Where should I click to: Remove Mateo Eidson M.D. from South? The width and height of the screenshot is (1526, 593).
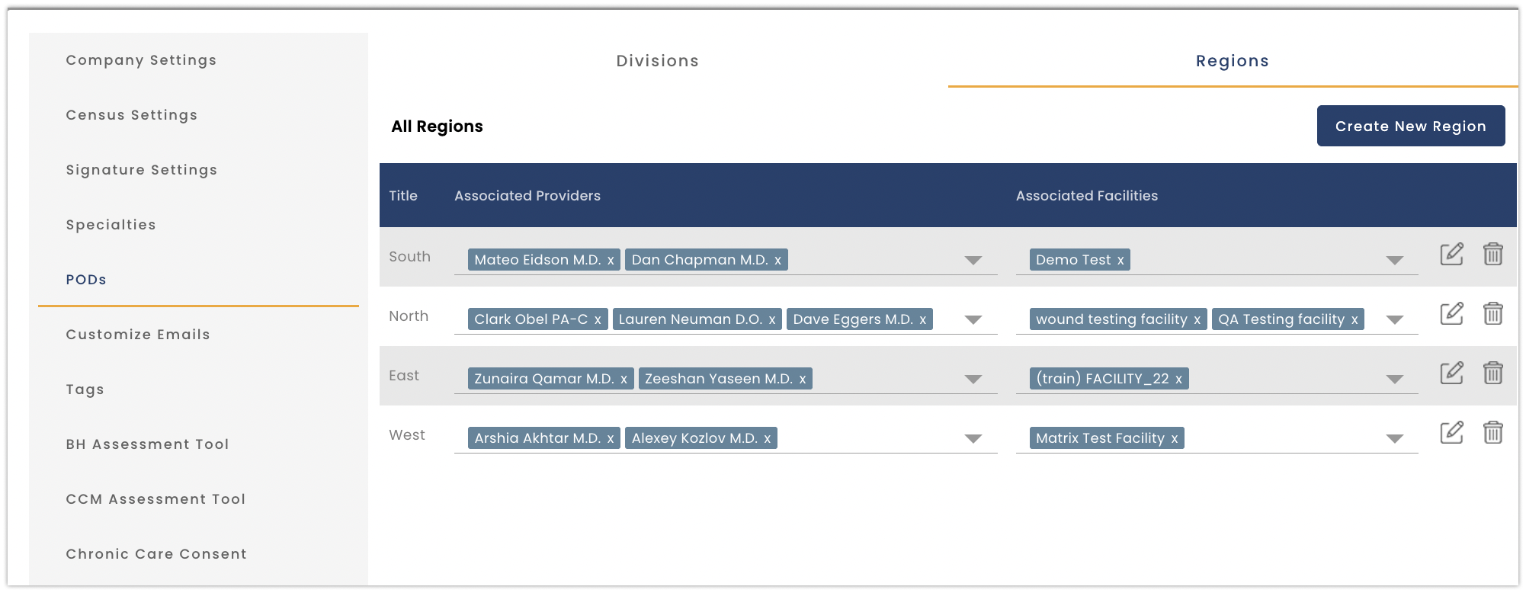[x=611, y=261]
